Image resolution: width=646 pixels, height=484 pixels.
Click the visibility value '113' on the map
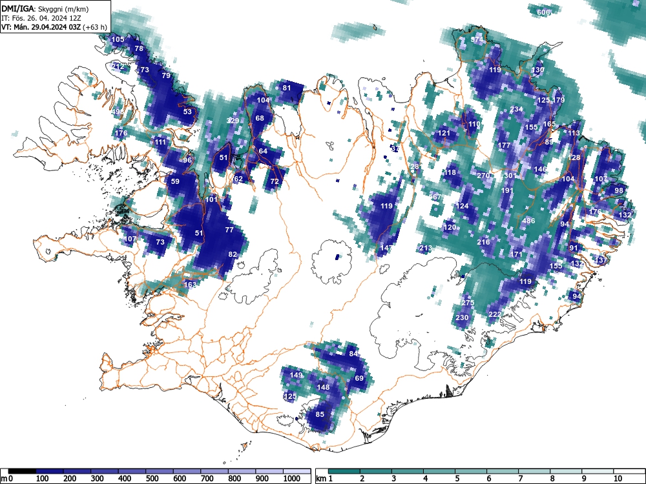(x=574, y=133)
